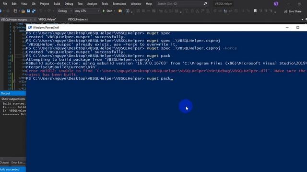307x172 pixels.
Task: Click the Live Share button
Action: 293,11
